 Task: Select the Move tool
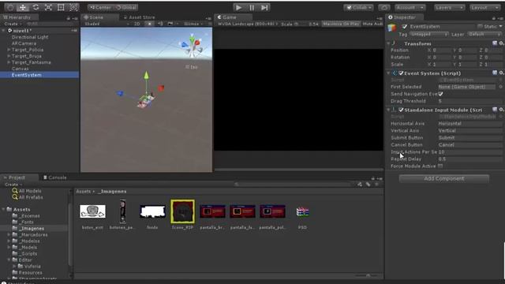pos(23,7)
